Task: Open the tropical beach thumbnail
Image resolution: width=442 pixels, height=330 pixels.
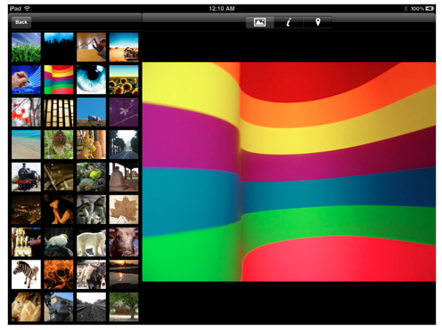Action: [26, 144]
